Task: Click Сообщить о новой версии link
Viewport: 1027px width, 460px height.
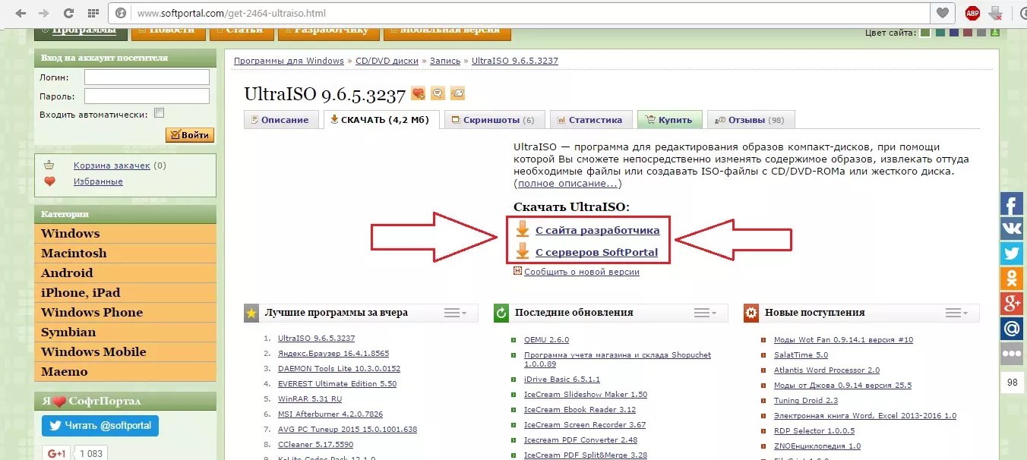Action: [581, 272]
